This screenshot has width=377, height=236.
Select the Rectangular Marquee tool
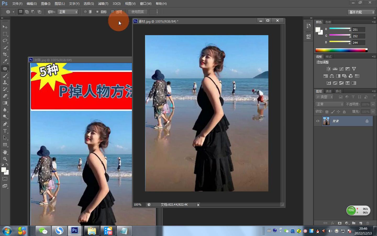click(5, 34)
